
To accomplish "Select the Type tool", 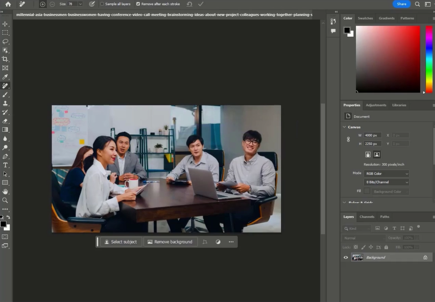I will pos(5,165).
